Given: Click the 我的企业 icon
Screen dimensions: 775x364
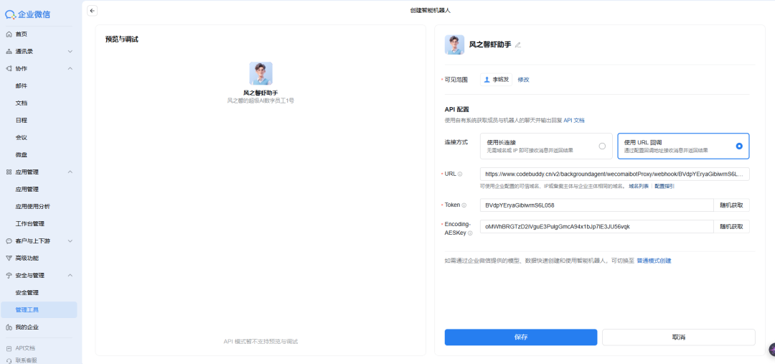Looking at the screenshot, I should [x=9, y=327].
